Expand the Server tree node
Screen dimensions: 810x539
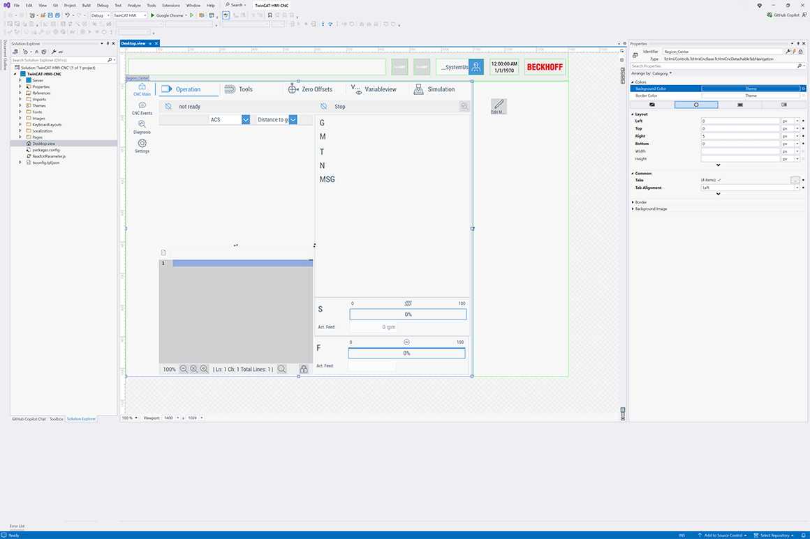(x=20, y=80)
